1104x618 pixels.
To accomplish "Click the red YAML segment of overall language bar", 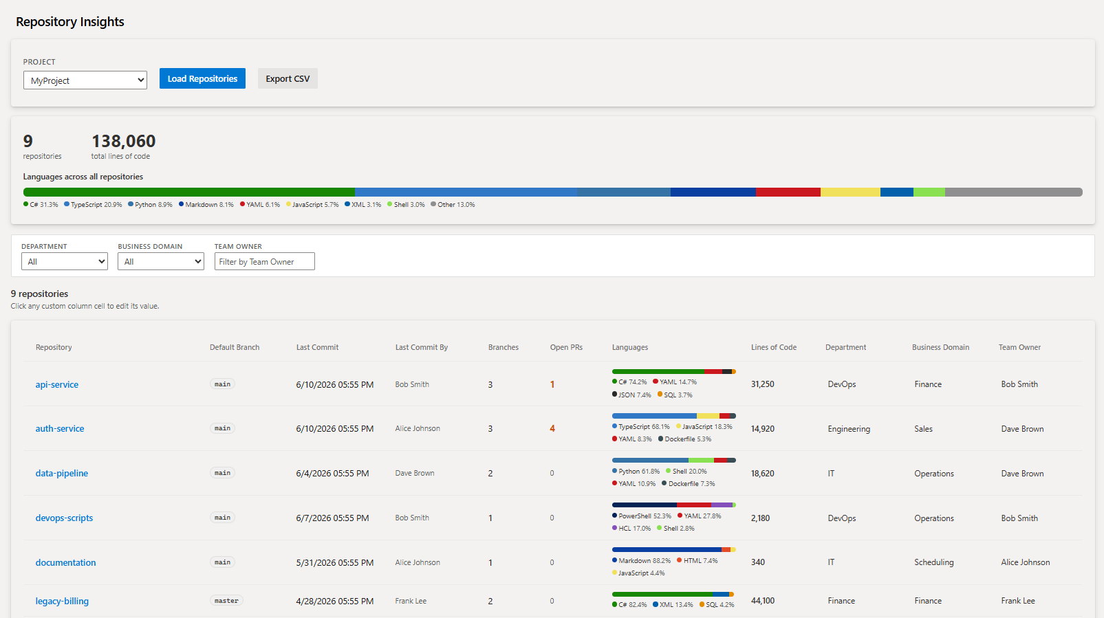I will 788,192.
